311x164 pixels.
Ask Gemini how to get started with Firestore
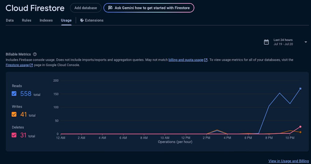coord(149,8)
